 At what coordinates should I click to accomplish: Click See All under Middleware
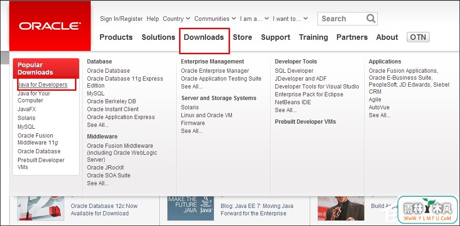pyautogui.click(x=98, y=183)
